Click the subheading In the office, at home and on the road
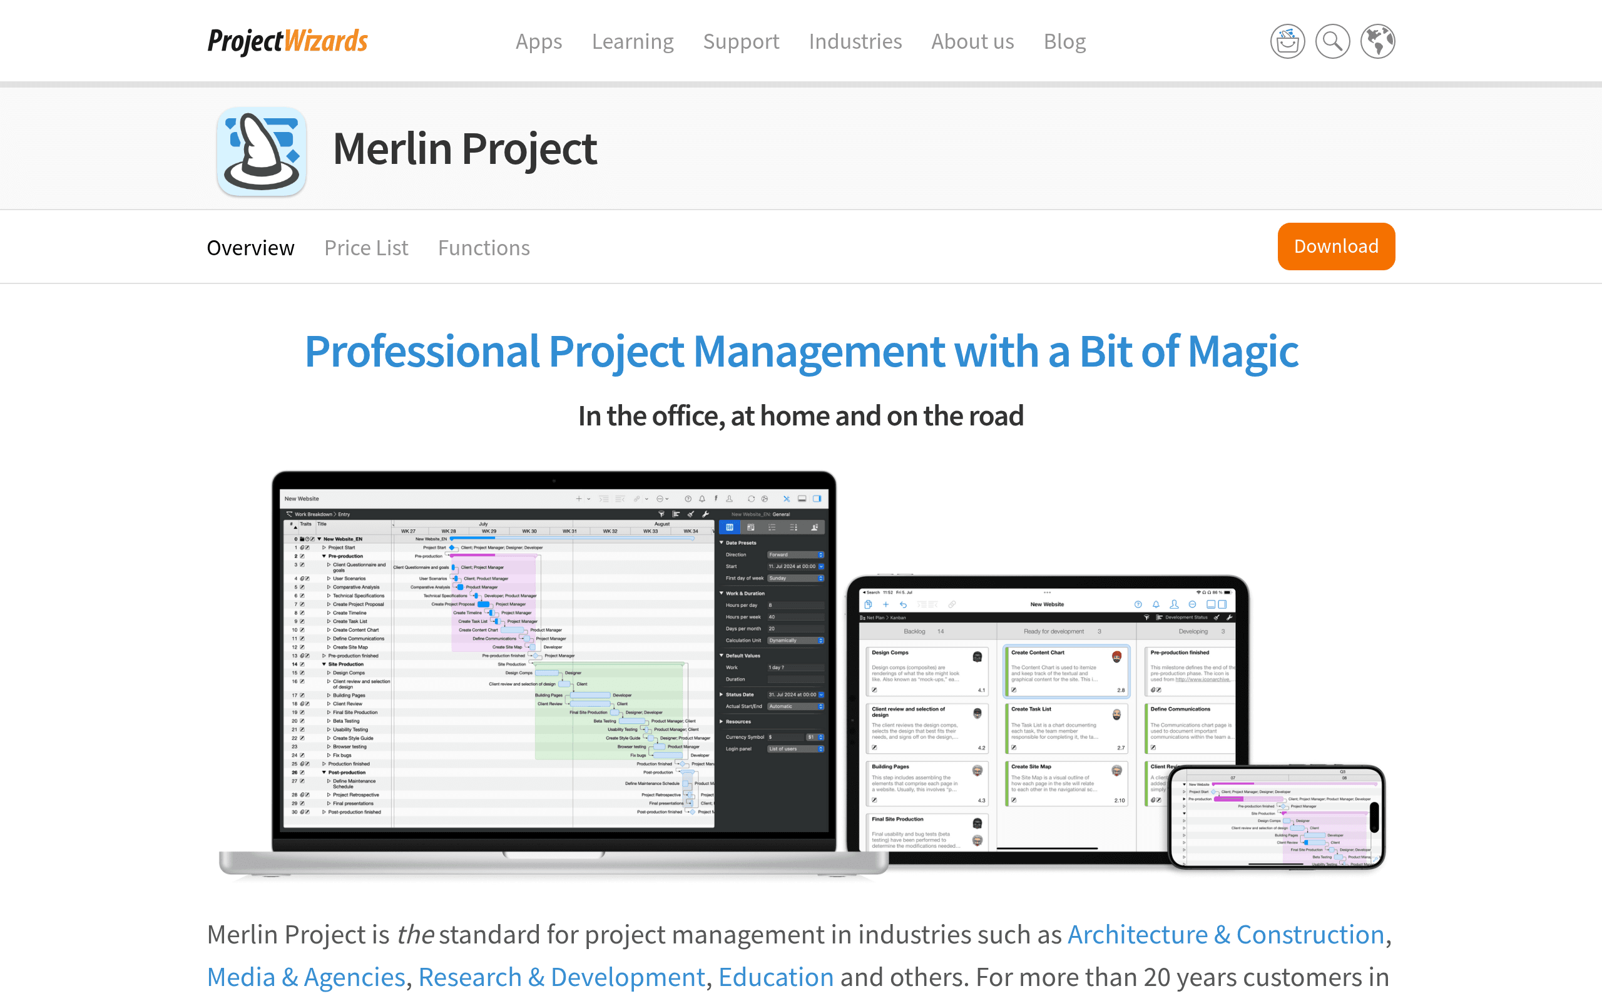This screenshot has width=1602, height=1001. (801, 416)
